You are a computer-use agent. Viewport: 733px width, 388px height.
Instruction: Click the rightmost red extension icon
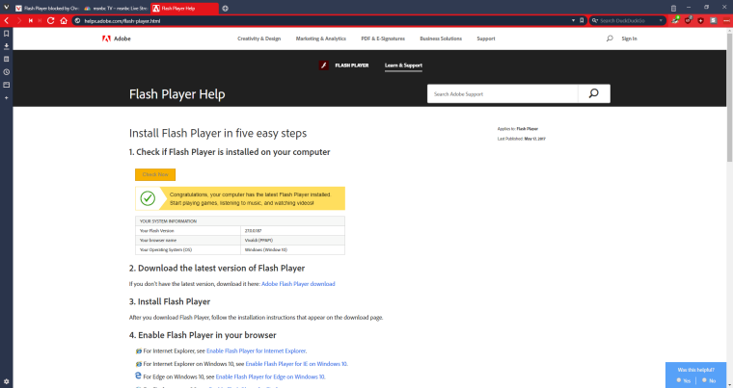click(x=726, y=20)
